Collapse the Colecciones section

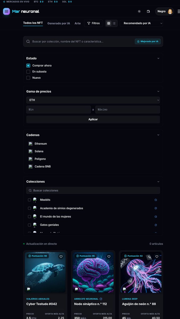(158, 182)
